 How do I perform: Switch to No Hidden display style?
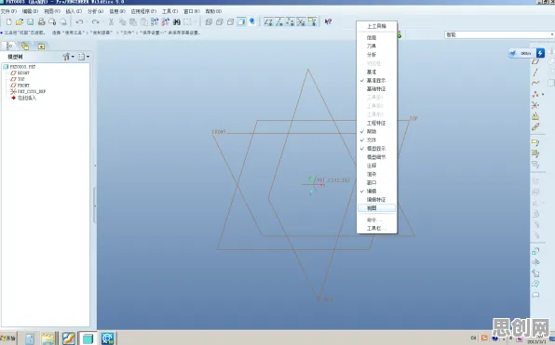click(x=230, y=22)
